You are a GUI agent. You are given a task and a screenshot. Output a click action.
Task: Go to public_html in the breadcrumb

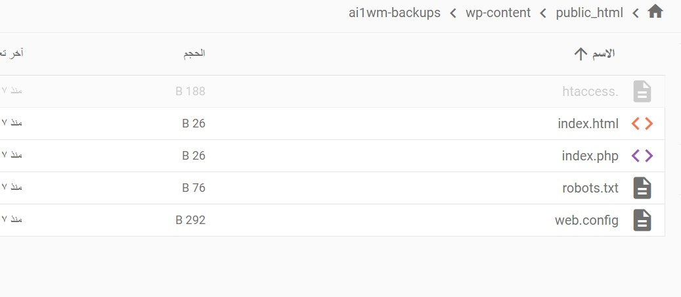pos(589,12)
